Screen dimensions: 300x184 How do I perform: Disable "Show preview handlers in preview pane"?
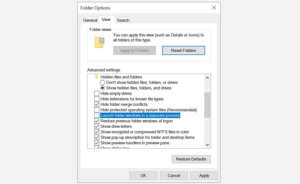pos(97,143)
